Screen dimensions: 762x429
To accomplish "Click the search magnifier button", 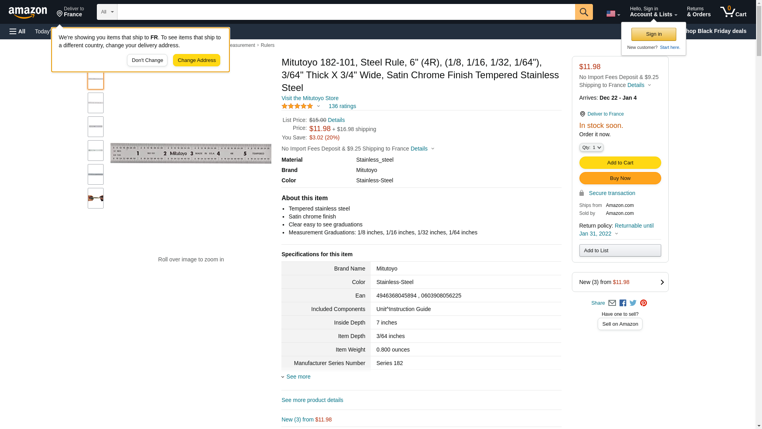I will (x=583, y=12).
